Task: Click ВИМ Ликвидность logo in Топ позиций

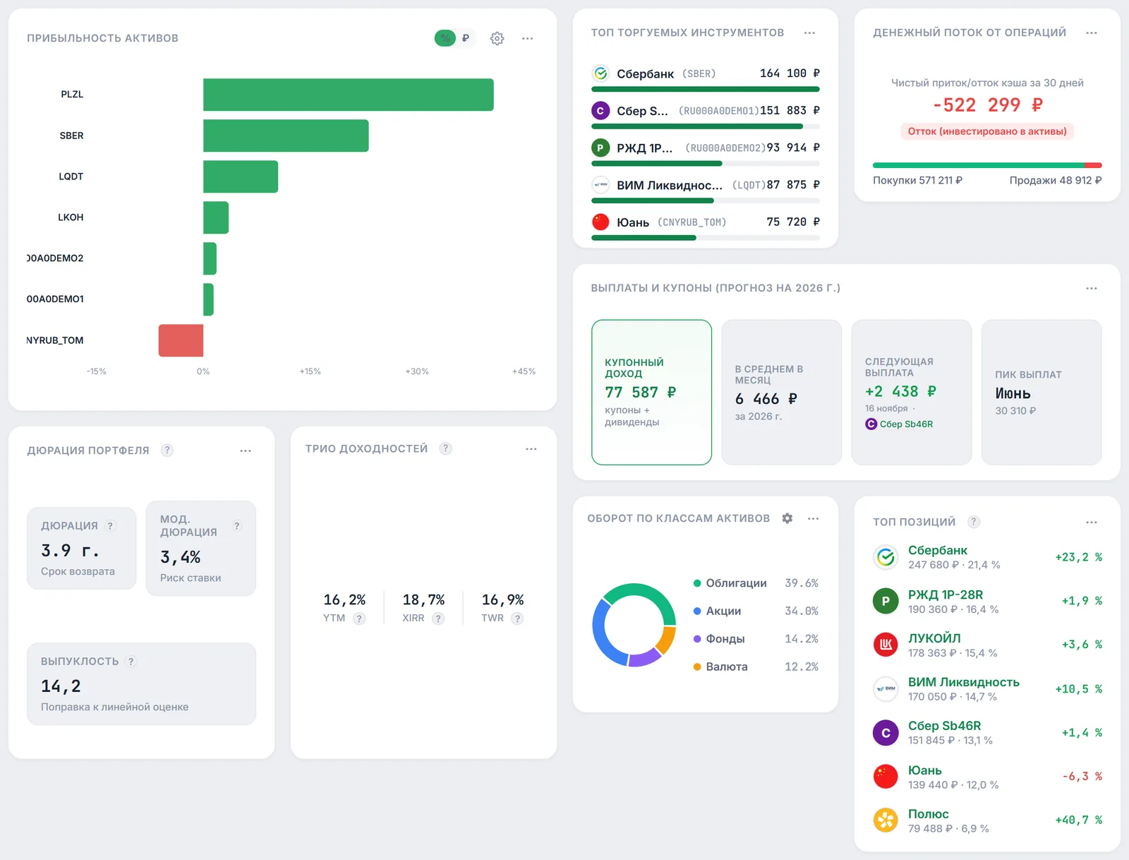Action: 886,688
